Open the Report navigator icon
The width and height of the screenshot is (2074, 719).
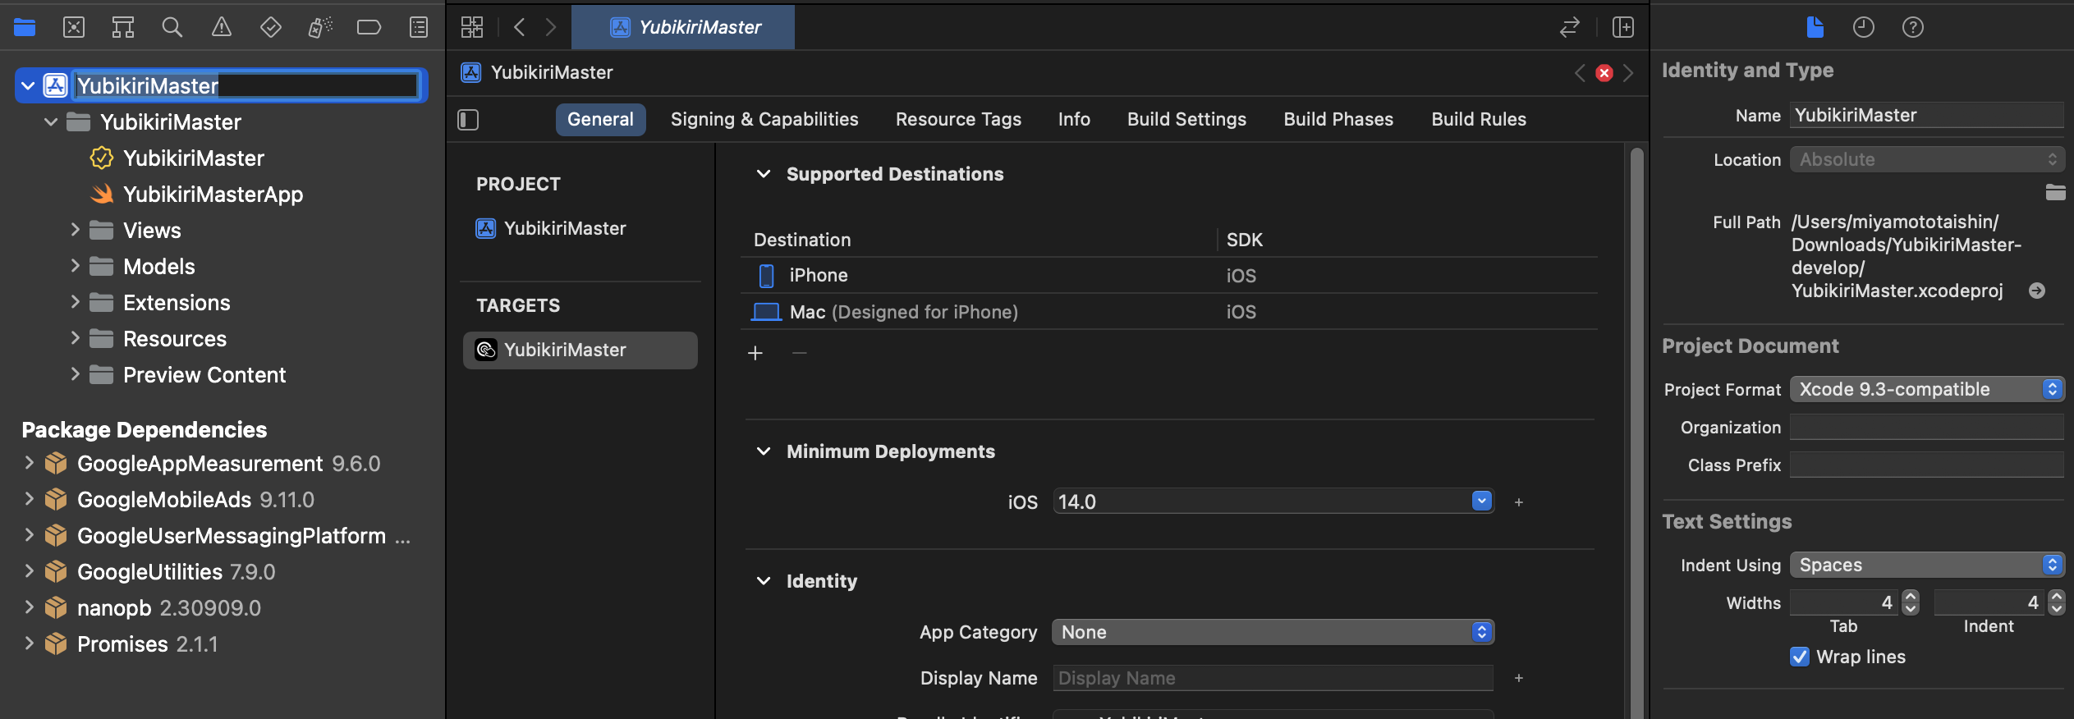(x=419, y=27)
